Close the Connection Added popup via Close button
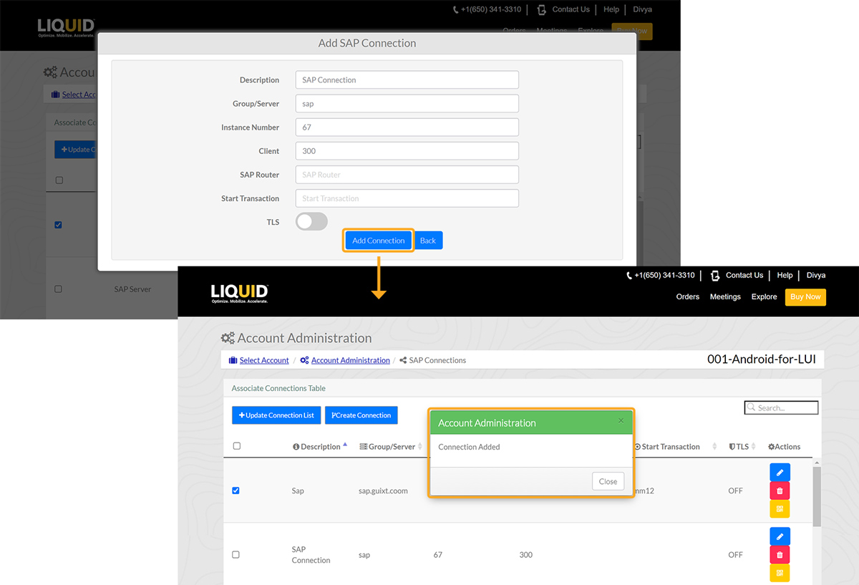The height and width of the screenshot is (585, 859). (x=608, y=481)
